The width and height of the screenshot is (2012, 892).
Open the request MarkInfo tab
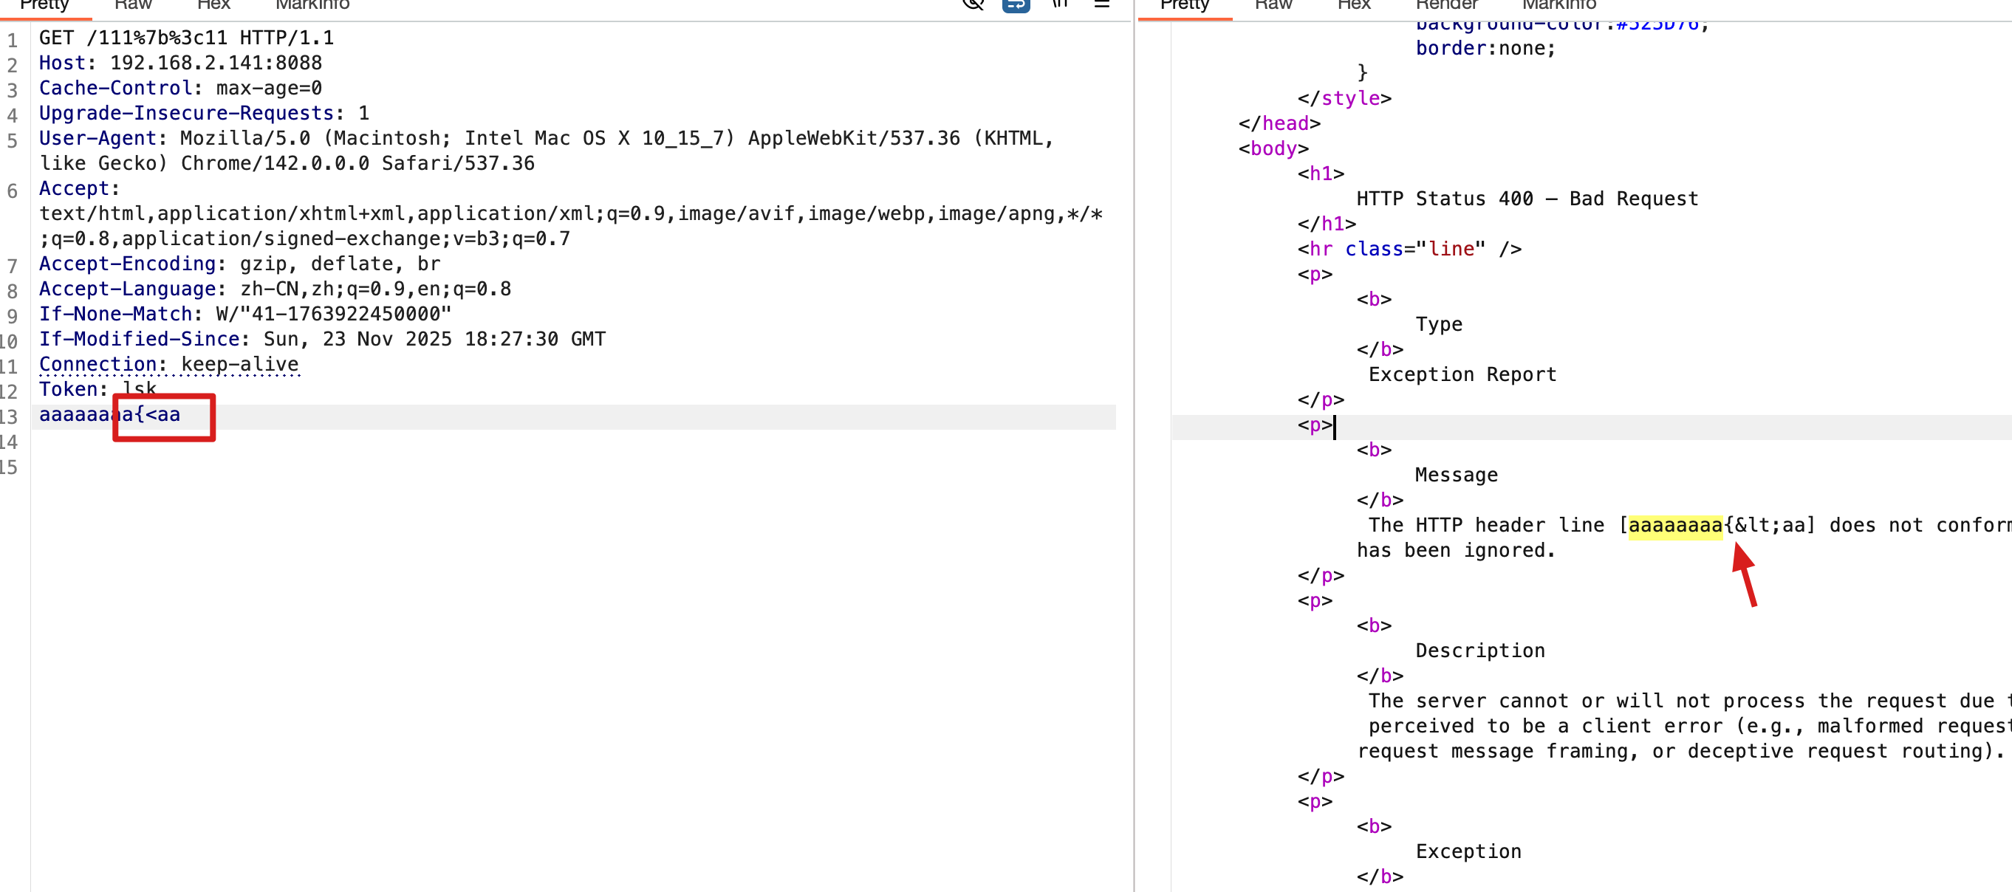click(312, 4)
